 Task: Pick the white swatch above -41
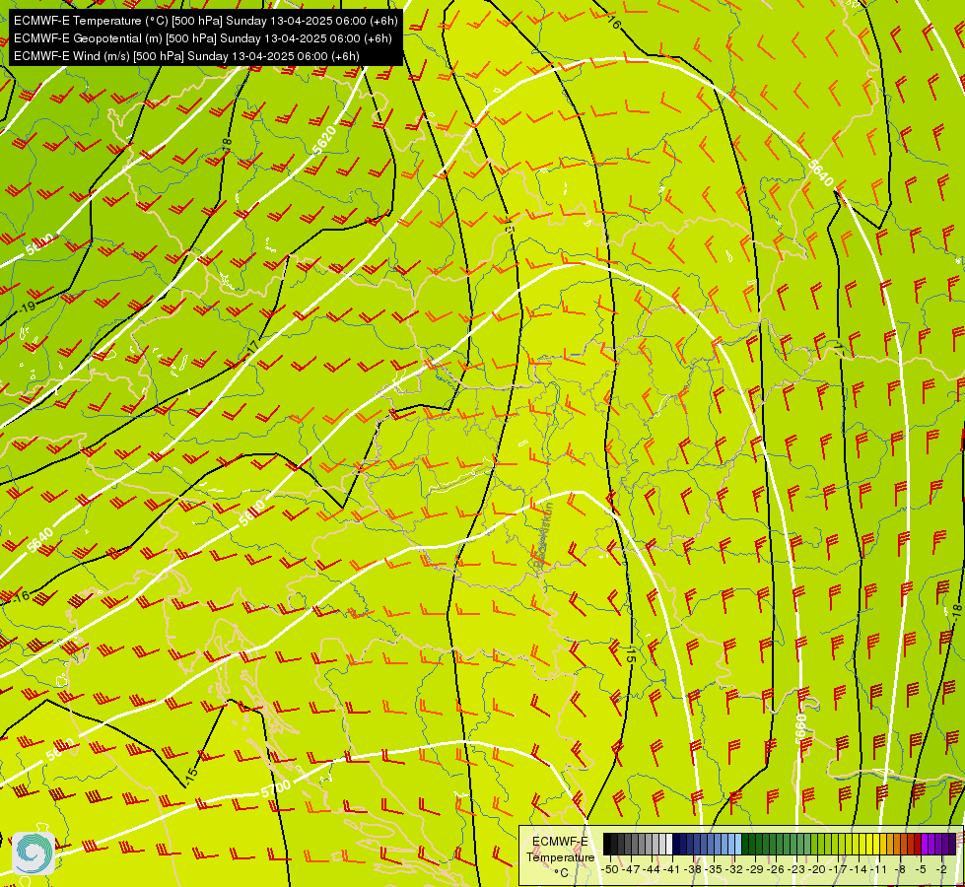(x=669, y=844)
